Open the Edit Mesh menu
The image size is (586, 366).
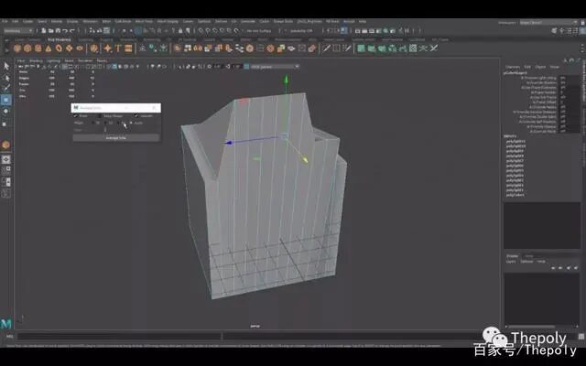click(x=123, y=21)
